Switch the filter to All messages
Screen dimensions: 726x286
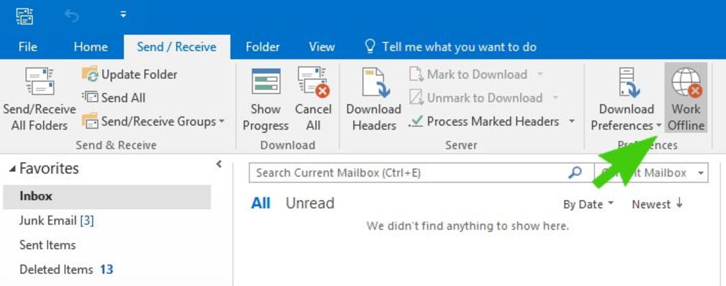(261, 203)
